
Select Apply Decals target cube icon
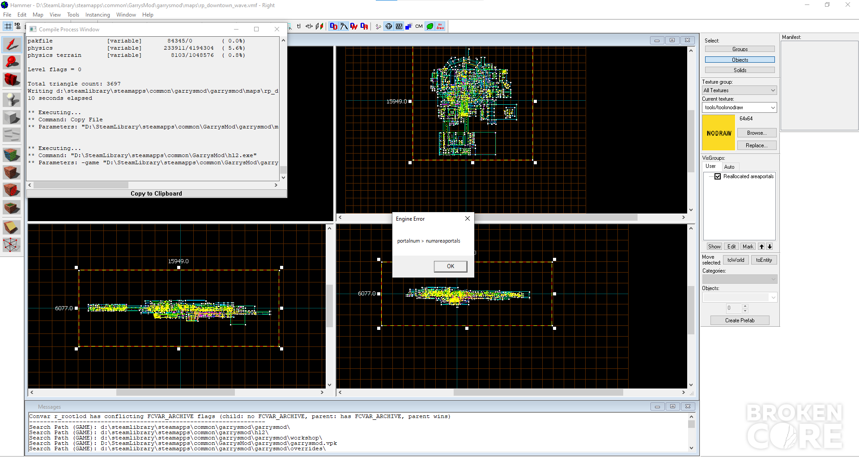click(x=12, y=190)
